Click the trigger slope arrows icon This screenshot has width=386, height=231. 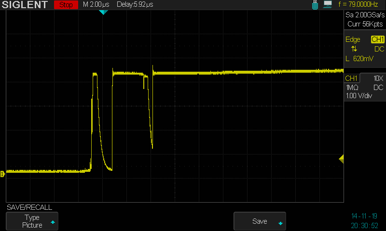355,49
